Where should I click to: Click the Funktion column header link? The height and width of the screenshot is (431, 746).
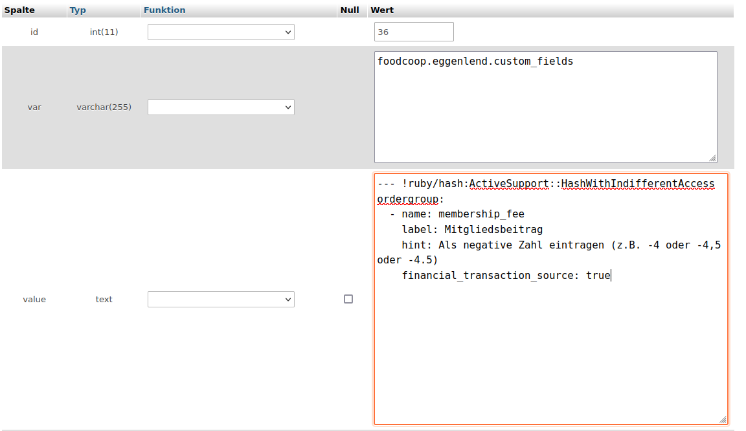pos(164,10)
